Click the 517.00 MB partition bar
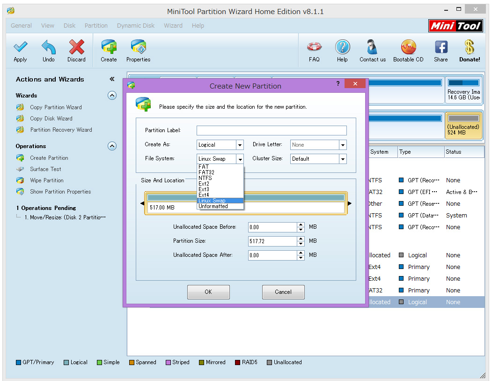The image size is (492, 381). pos(246,203)
